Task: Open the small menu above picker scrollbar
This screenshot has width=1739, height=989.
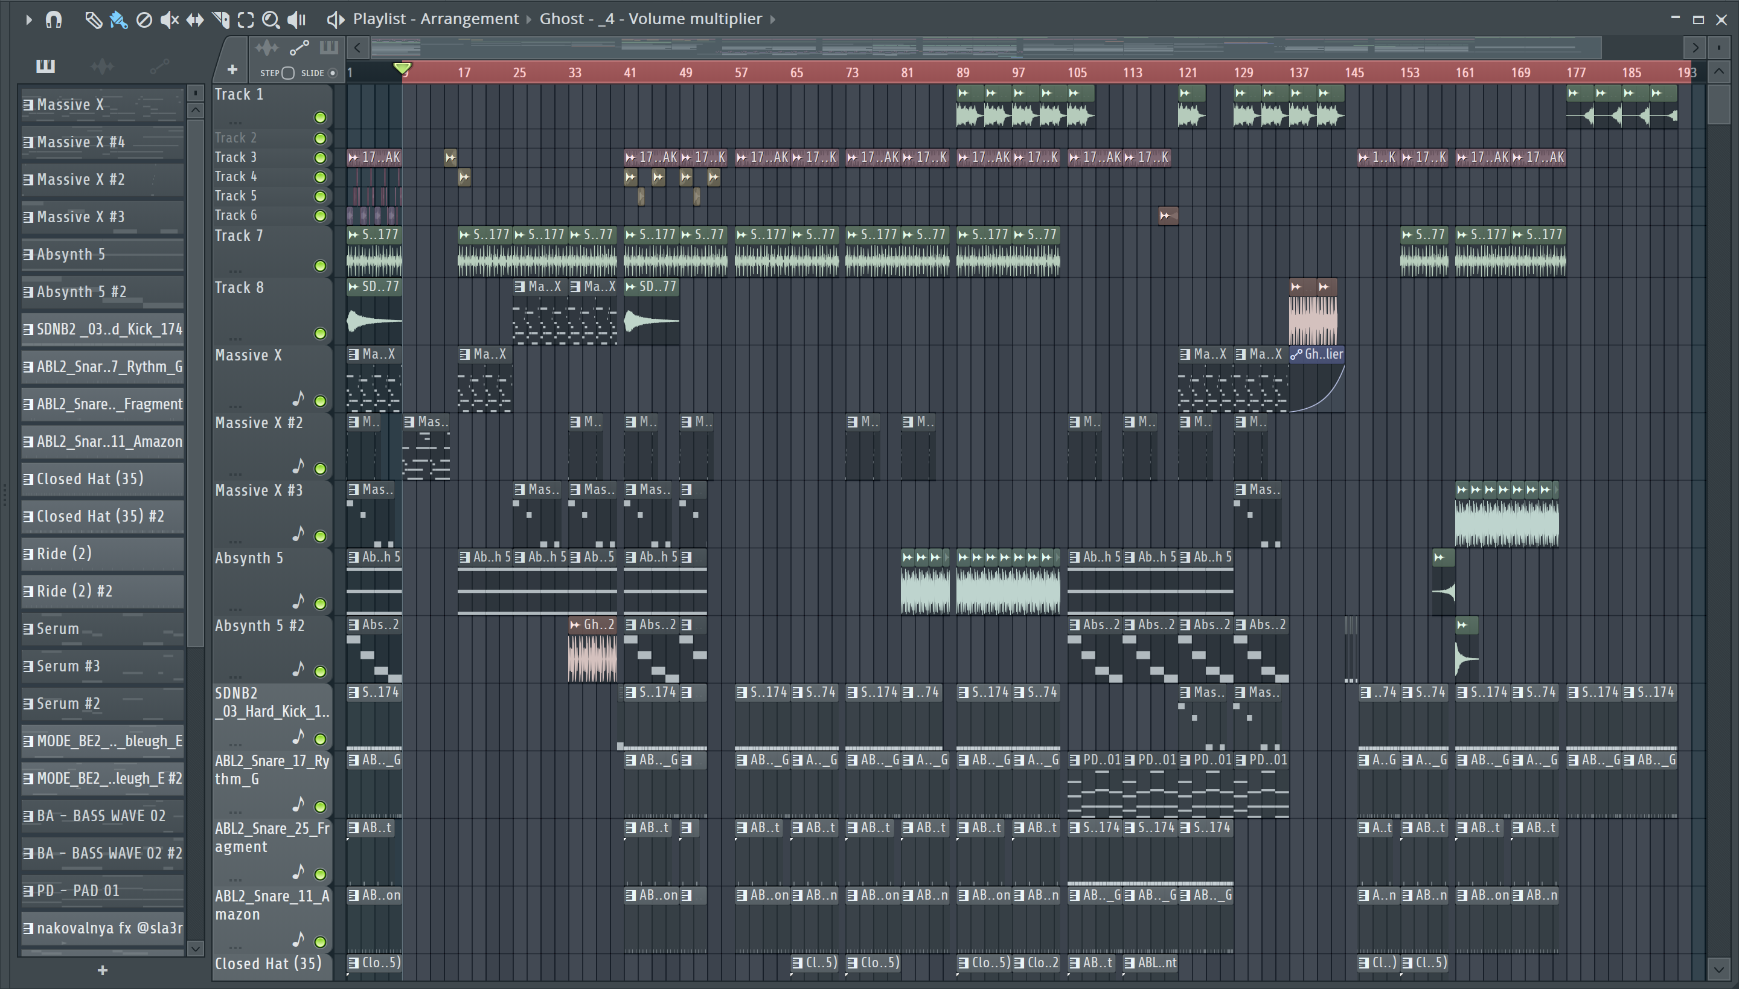Action: [195, 92]
